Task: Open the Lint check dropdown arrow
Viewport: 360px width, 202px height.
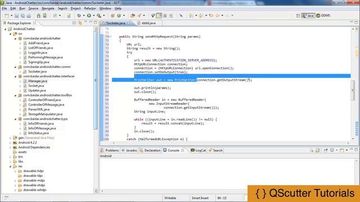Action: click(x=60, y=16)
